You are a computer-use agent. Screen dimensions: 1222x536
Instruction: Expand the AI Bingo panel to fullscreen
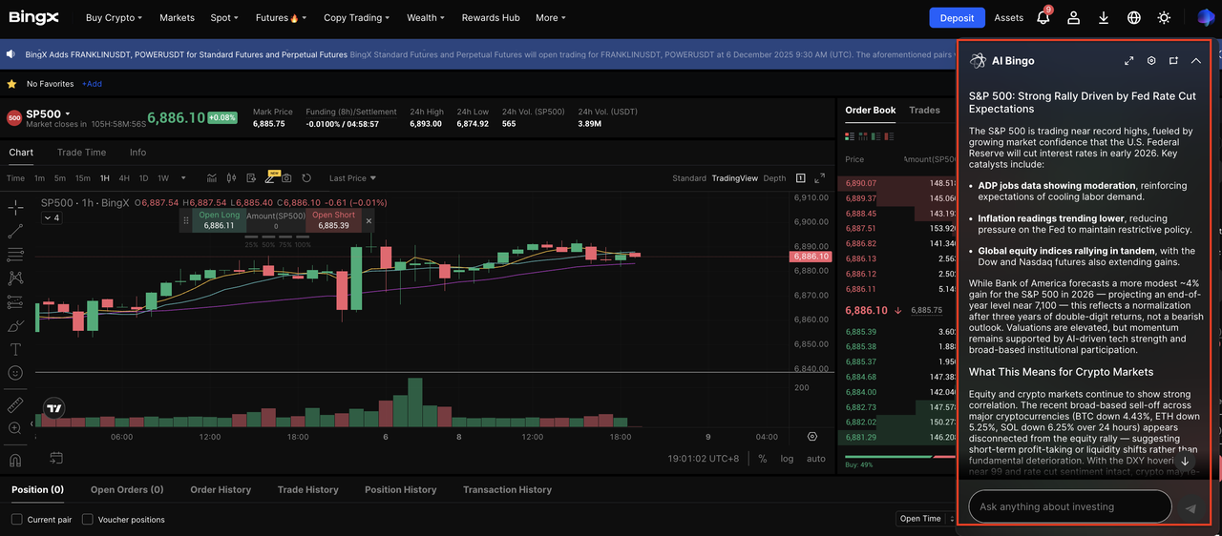1128,61
